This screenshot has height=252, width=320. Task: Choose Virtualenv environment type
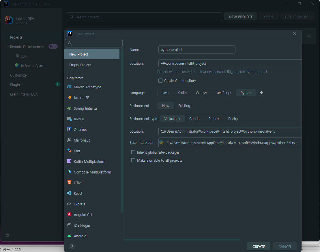tap(172, 119)
